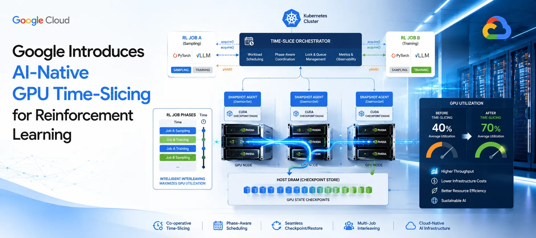Screen dimensions: 536x238
Task: Click the Job A Sampling phase bar
Action: click(178, 131)
